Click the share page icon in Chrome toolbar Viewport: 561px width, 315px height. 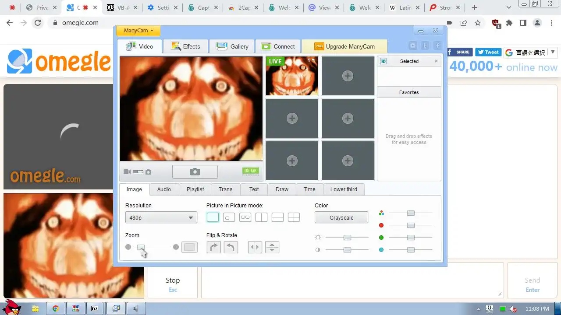(x=464, y=23)
